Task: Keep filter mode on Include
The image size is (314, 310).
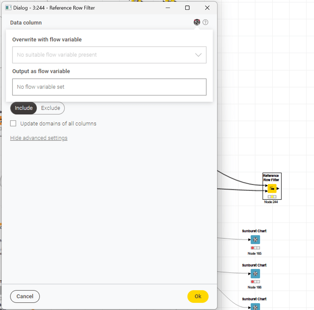Action: (x=23, y=108)
